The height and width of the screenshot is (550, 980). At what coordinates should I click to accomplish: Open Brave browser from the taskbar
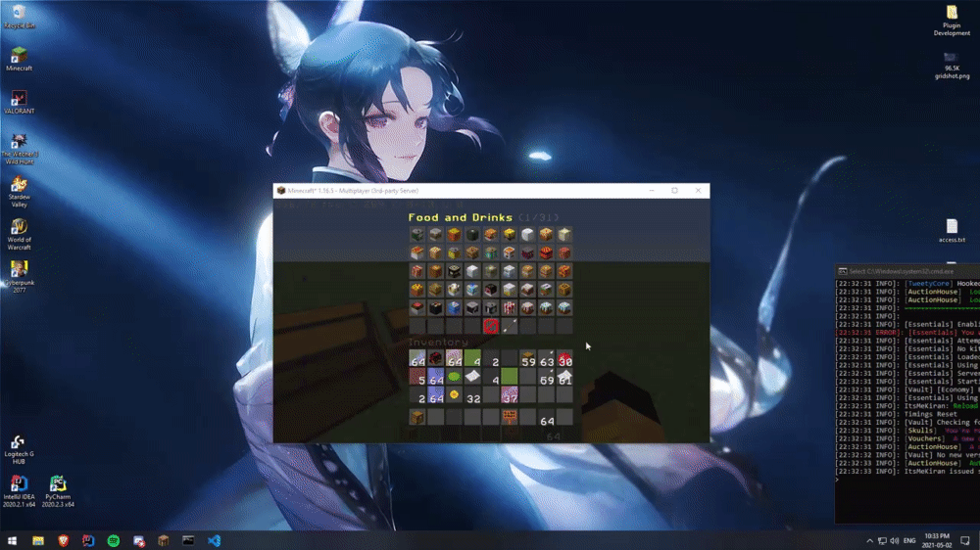pyautogui.click(x=63, y=540)
